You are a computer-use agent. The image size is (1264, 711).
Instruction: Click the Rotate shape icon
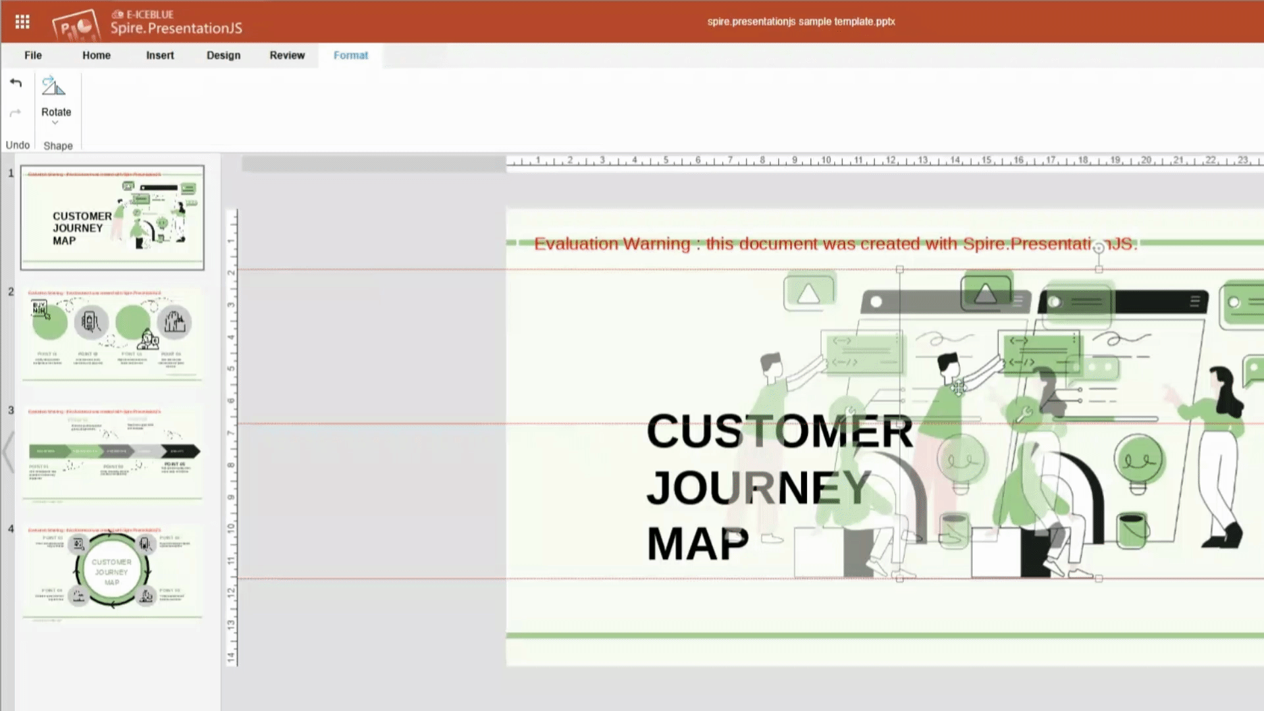pos(54,87)
